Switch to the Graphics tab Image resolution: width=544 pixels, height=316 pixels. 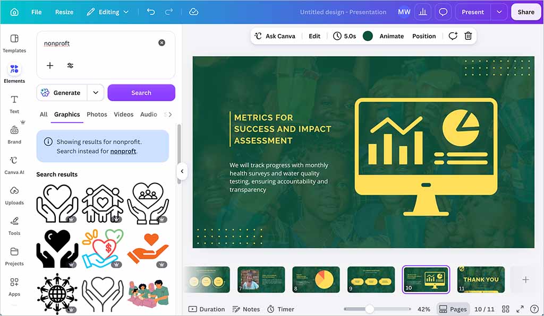coord(67,115)
